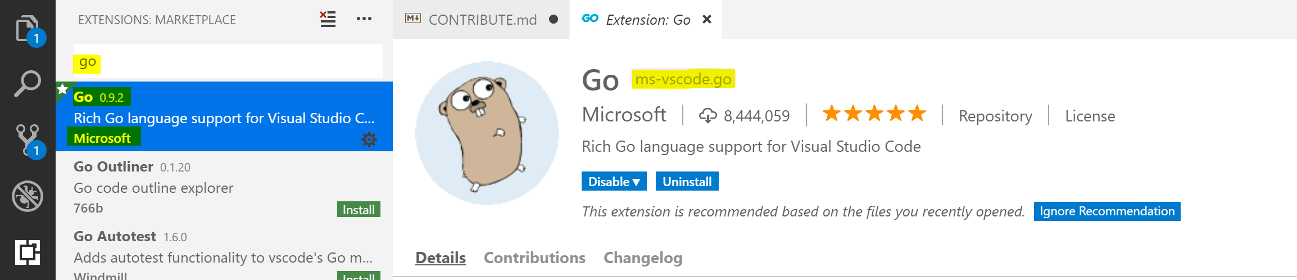Open the Debug view icon
This screenshot has height=280, width=1297.
click(27, 196)
